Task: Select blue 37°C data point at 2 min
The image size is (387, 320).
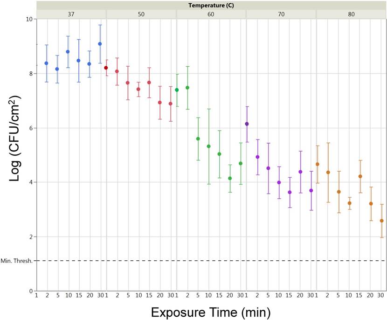Action: [x=47, y=63]
